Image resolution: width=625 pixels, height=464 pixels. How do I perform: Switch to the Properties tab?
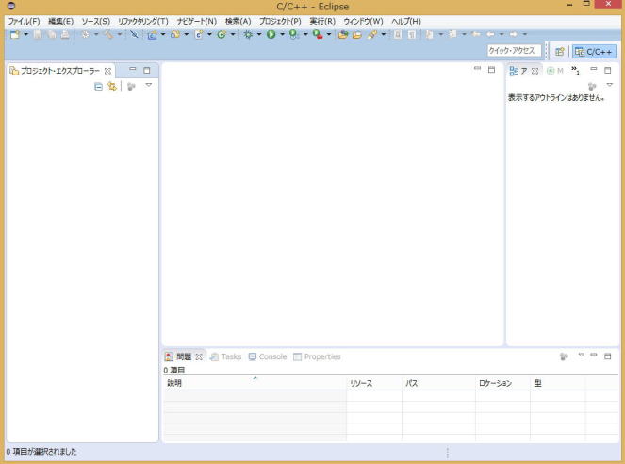pyautogui.click(x=318, y=356)
